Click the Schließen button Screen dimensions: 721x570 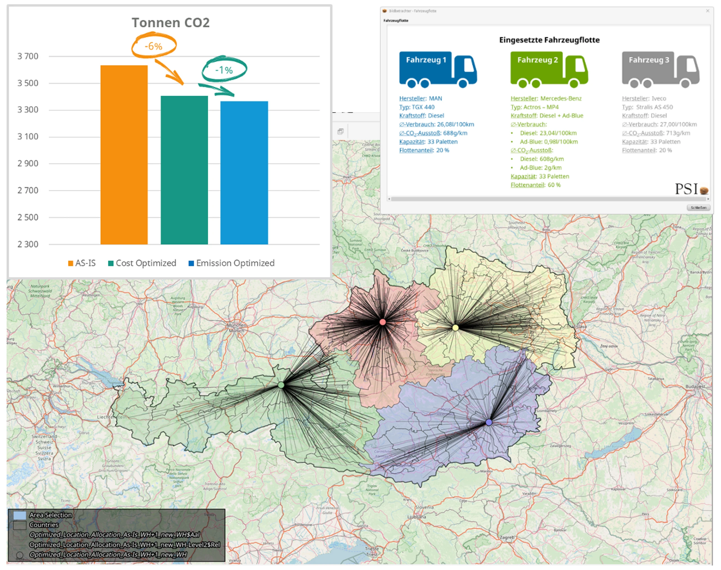(x=698, y=208)
